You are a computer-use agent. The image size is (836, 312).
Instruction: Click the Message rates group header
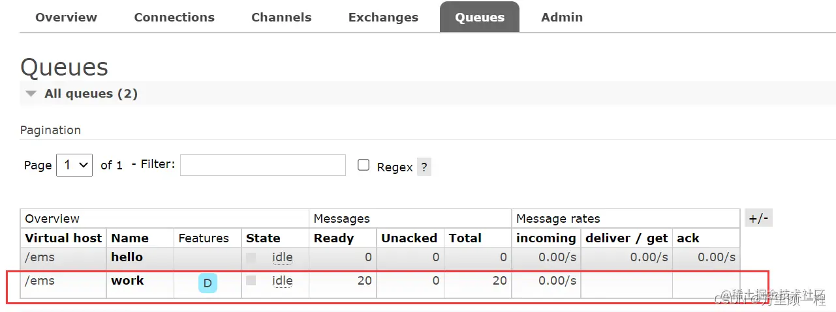pos(558,219)
